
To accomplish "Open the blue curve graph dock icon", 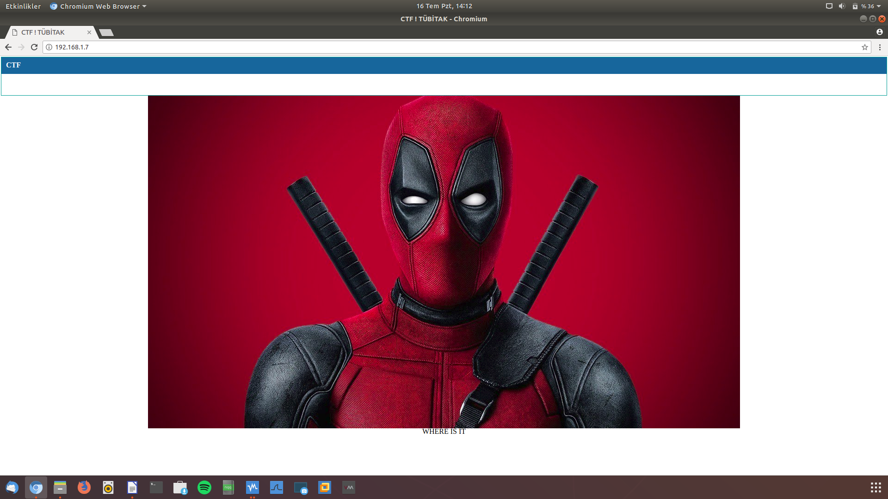I will click(277, 487).
